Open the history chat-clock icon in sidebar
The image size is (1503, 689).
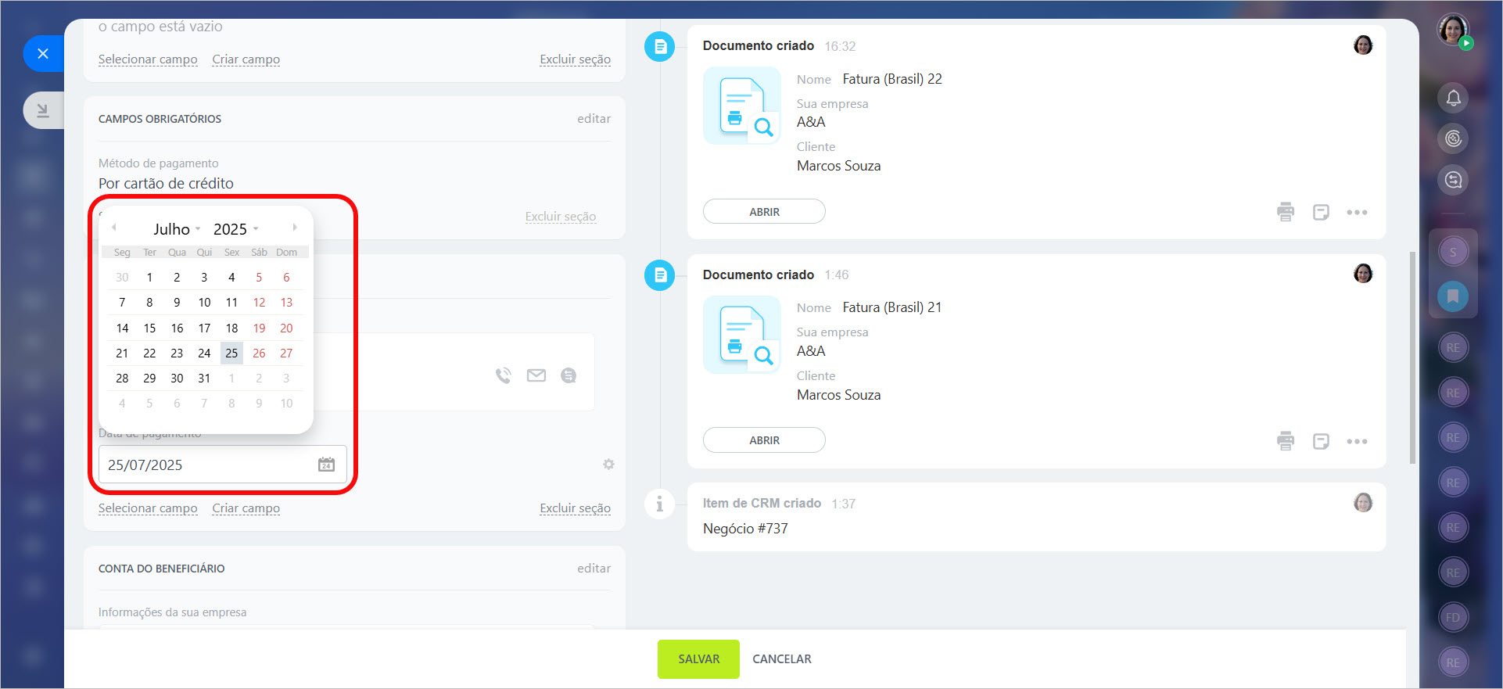(x=1453, y=180)
